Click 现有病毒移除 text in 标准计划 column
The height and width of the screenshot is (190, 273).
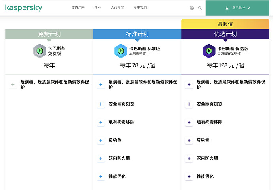tap(121, 122)
